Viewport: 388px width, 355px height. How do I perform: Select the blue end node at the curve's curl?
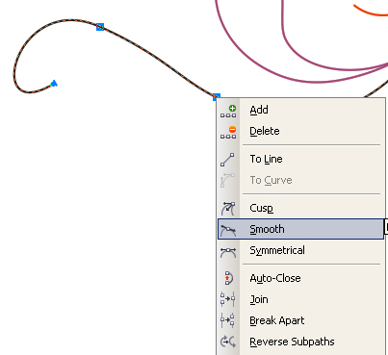[x=54, y=84]
